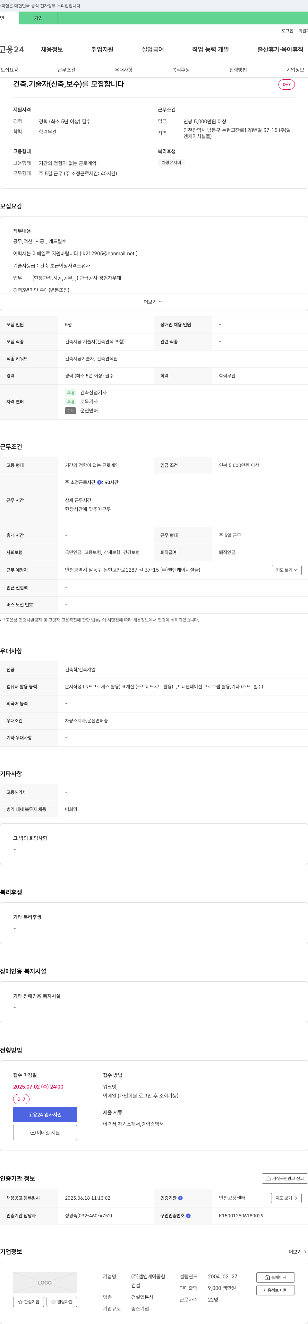Click the registration time 2025.06.18 11:13:02
The width and height of the screenshot is (308, 1324).
[x=87, y=1198]
